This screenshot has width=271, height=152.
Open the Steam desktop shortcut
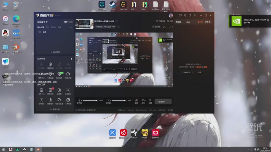pyautogui.click(x=112, y=6)
